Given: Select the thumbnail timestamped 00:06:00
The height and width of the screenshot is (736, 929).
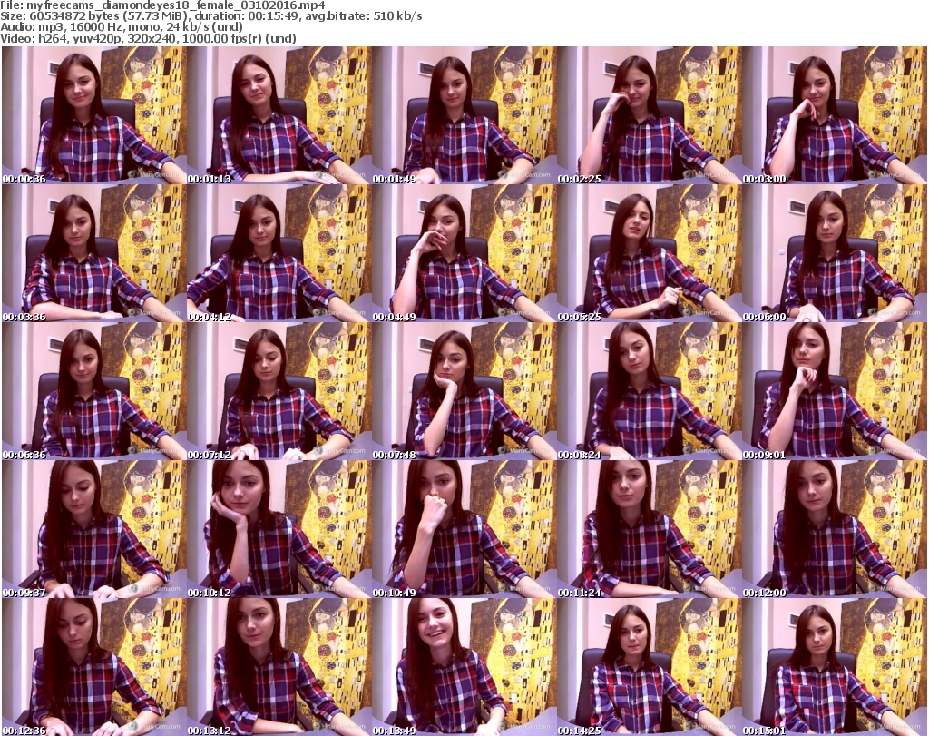Looking at the screenshot, I should click(835, 252).
